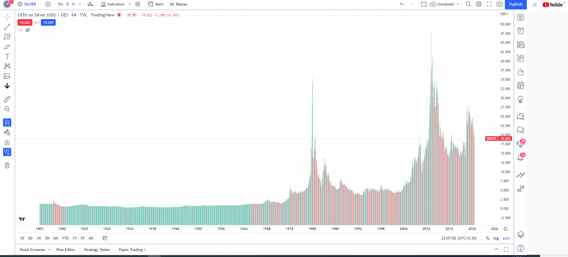Open the watchlist panel icon
The image size is (568, 257).
pyautogui.click(x=521, y=17)
